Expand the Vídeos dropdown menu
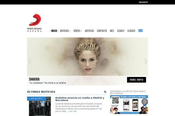175x116 pixels. (x=78, y=31)
